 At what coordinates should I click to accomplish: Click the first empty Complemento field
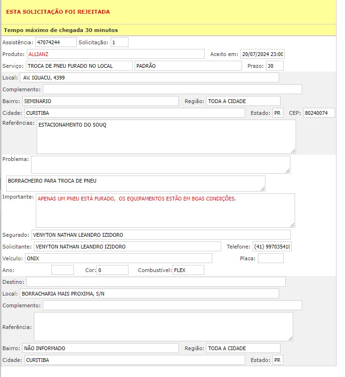tap(172, 89)
